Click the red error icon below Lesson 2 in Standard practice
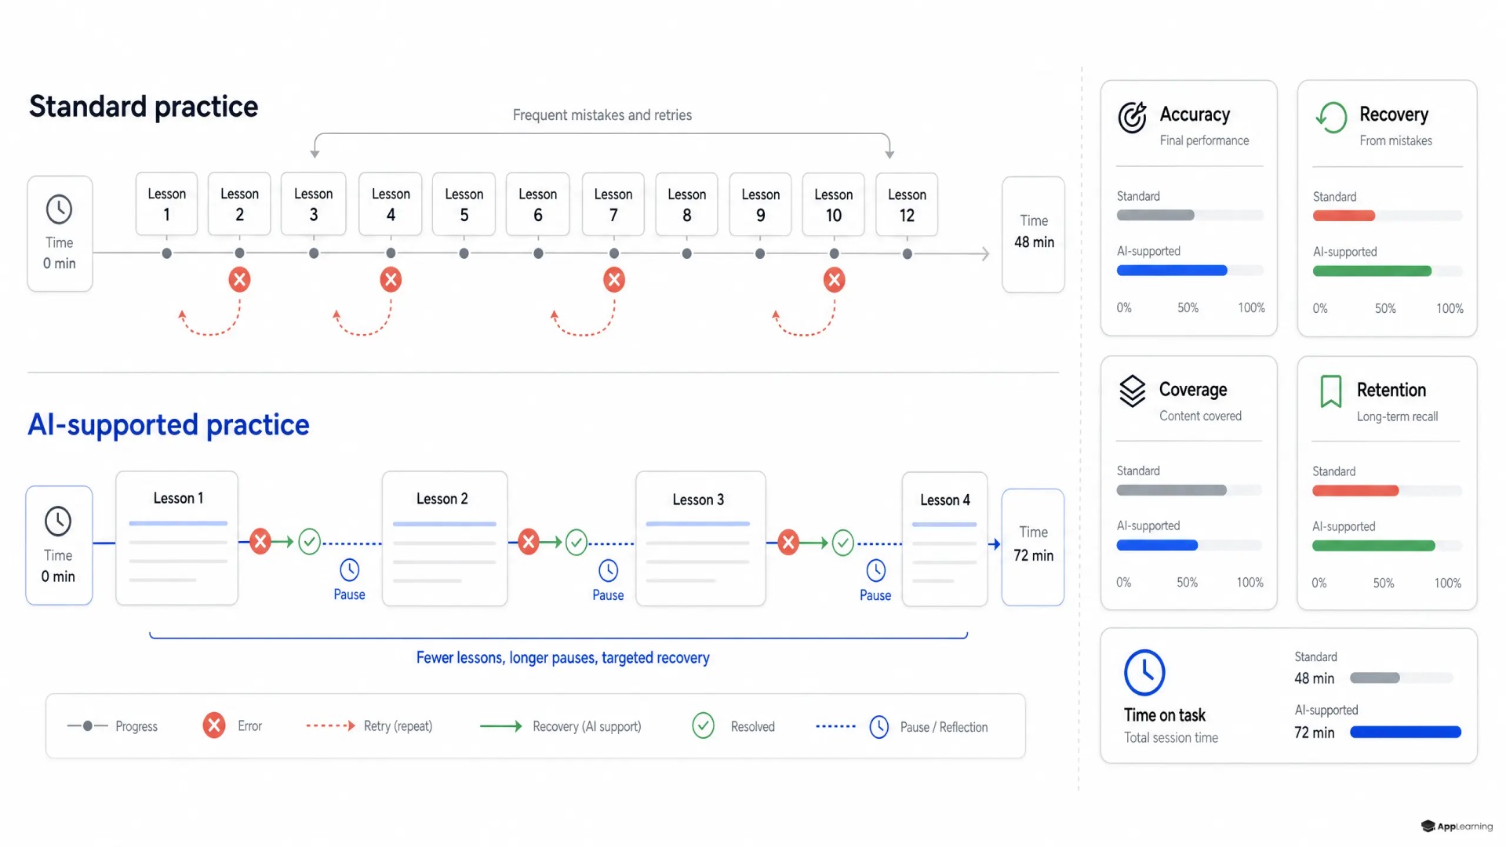1506x847 pixels. click(x=239, y=279)
